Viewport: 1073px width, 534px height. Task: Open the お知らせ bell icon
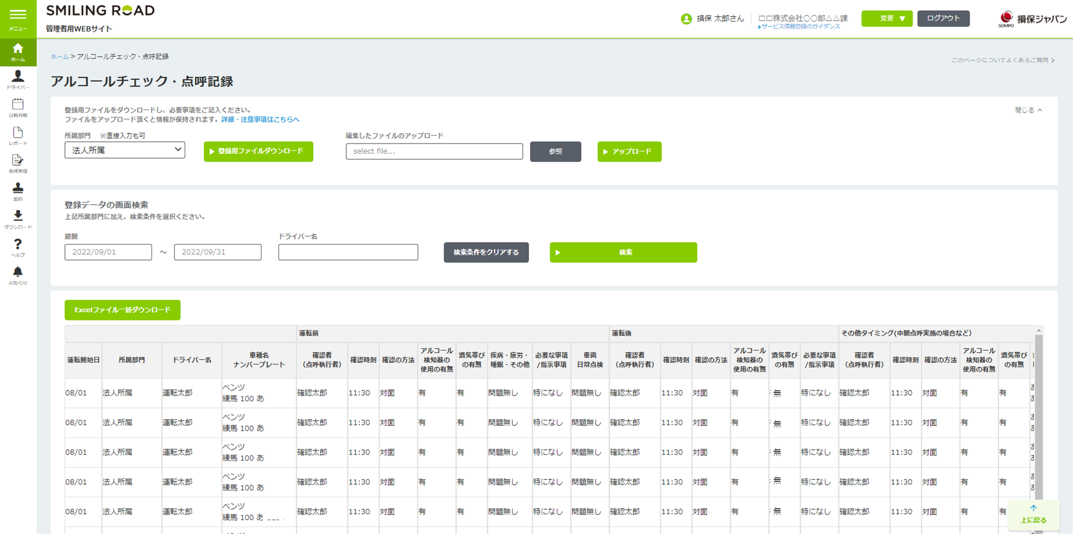click(x=18, y=276)
